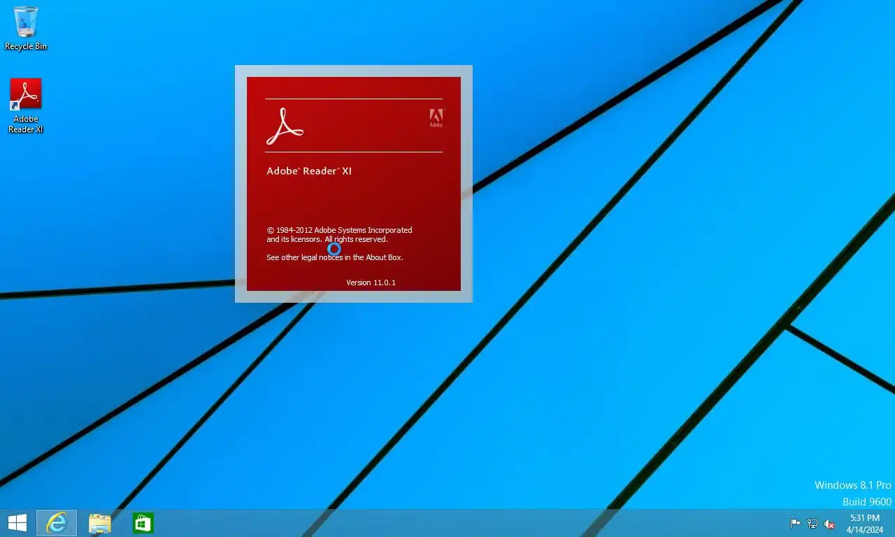Open the network status tray icon
This screenshot has width=895, height=537.
click(x=812, y=524)
